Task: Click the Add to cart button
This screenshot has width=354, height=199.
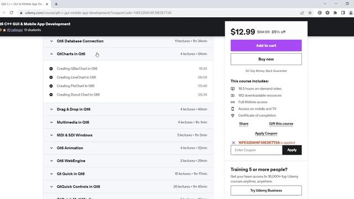Action: click(x=266, y=45)
